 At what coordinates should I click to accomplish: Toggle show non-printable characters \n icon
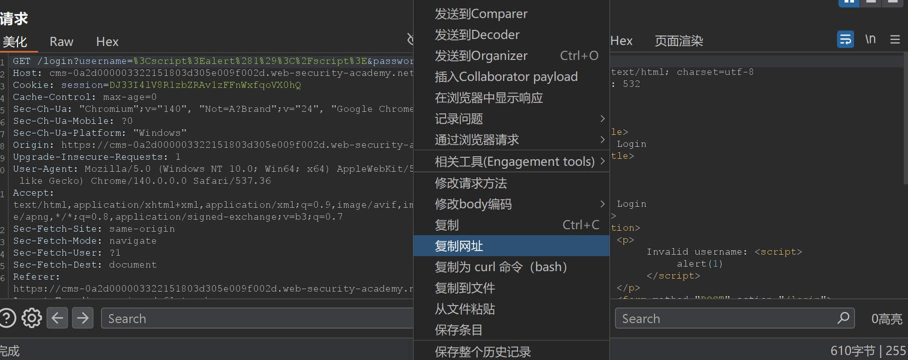point(870,39)
